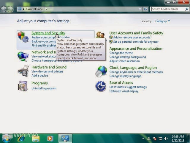
Task: Click Uninstall a program
Action: point(44,88)
